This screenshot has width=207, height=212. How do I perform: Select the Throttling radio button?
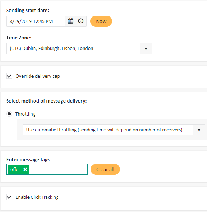click(9, 114)
